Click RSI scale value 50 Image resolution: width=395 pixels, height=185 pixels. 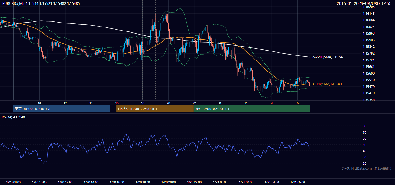click(x=364, y=145)
